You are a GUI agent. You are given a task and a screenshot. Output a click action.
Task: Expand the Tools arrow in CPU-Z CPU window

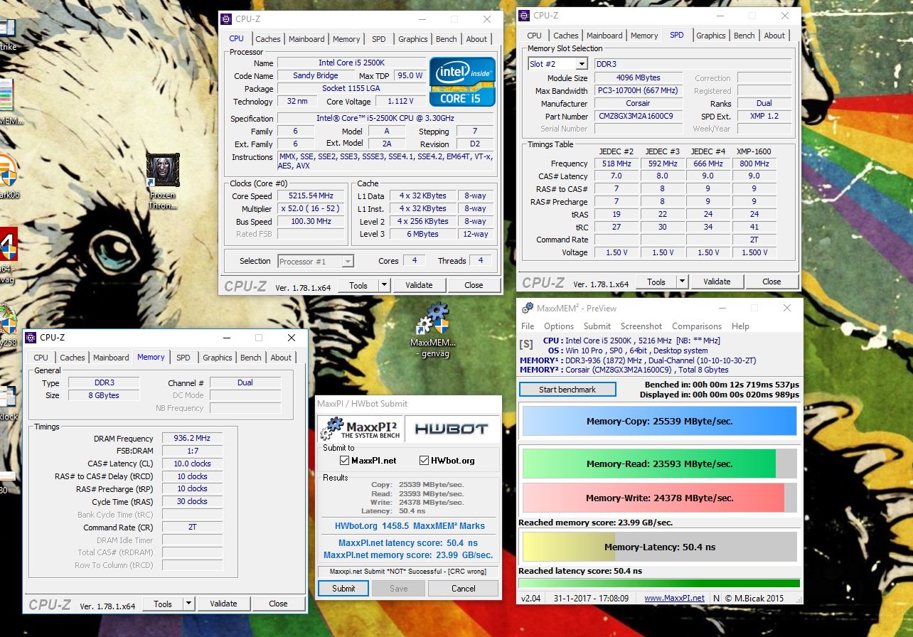384,285
